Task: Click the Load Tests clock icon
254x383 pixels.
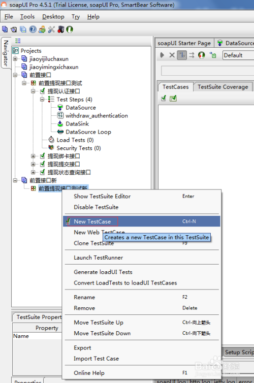Action: point(51,140)
